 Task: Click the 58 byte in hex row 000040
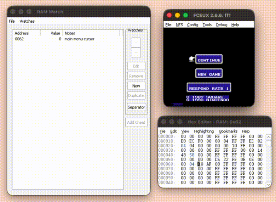click(192, 155)
